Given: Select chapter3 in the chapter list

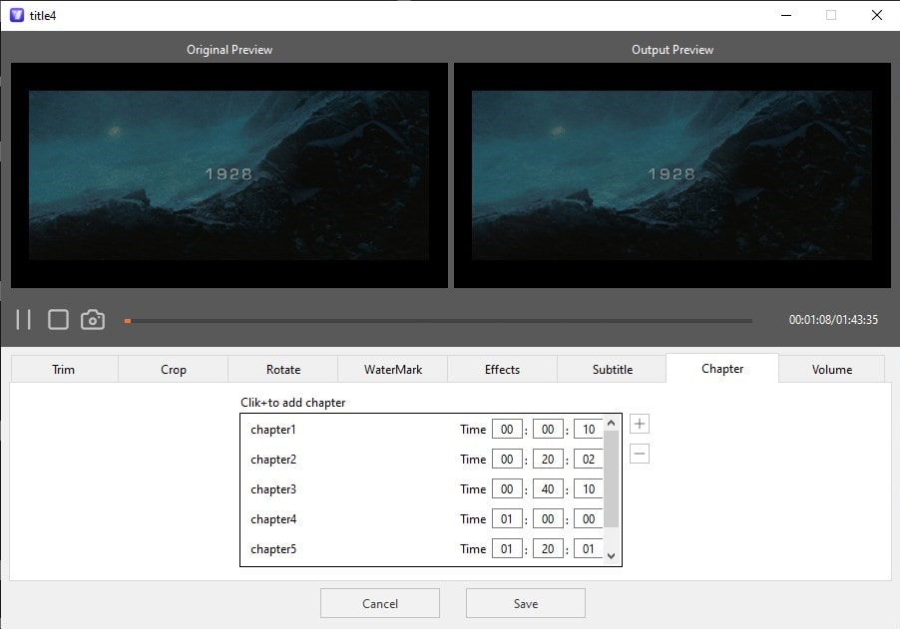Looking at the screenshot, I should pos(273,488).
